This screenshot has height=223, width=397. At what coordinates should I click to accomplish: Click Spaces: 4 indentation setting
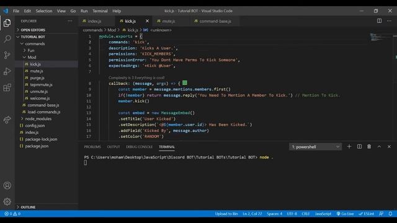[x=274, y=214]
